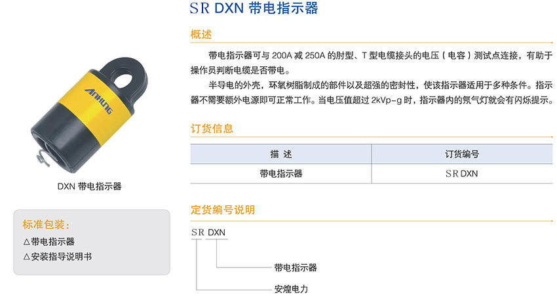
Task: Click the 描述 table column header
Action: 281,154
